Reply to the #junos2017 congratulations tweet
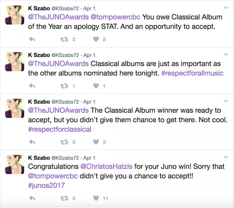234x208 pixels. (x=32, y=198)
